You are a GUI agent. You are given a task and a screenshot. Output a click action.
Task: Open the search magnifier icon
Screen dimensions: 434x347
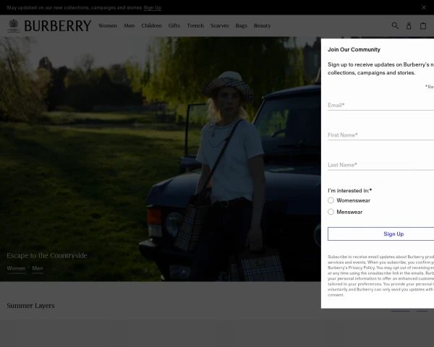[x=395, y=26]
